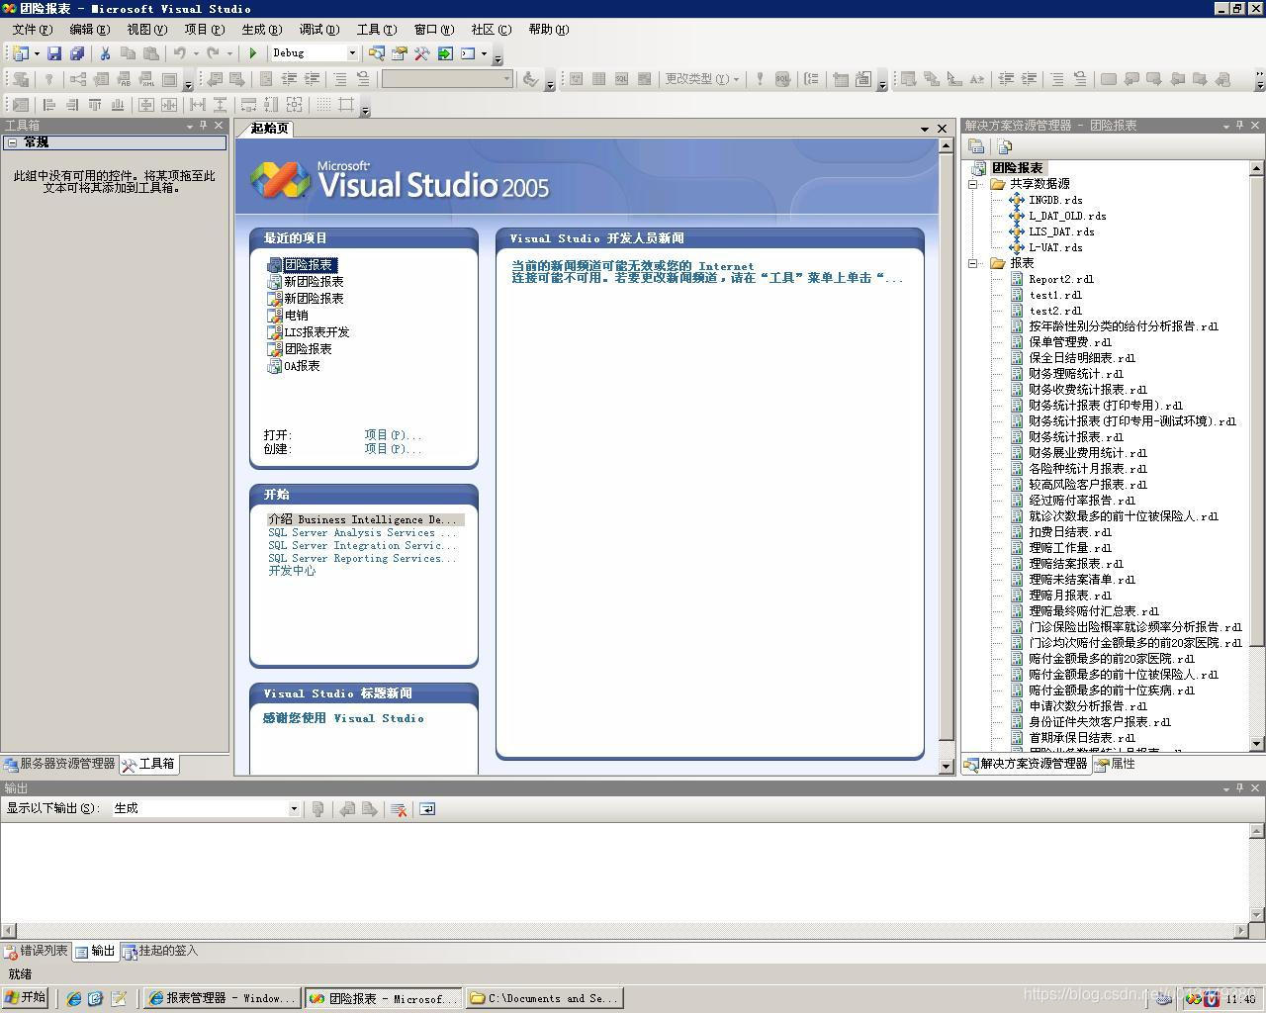1266x1013 pixels.
Task: Open the Properties window toolbar icon
Action: point(400,53)
